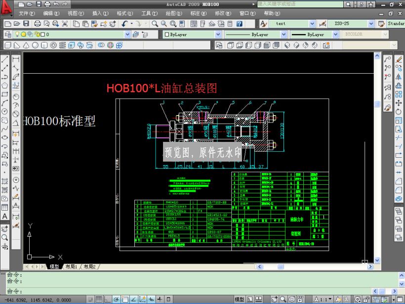Expand the undo history dropdown arrow

pos(131,24)
